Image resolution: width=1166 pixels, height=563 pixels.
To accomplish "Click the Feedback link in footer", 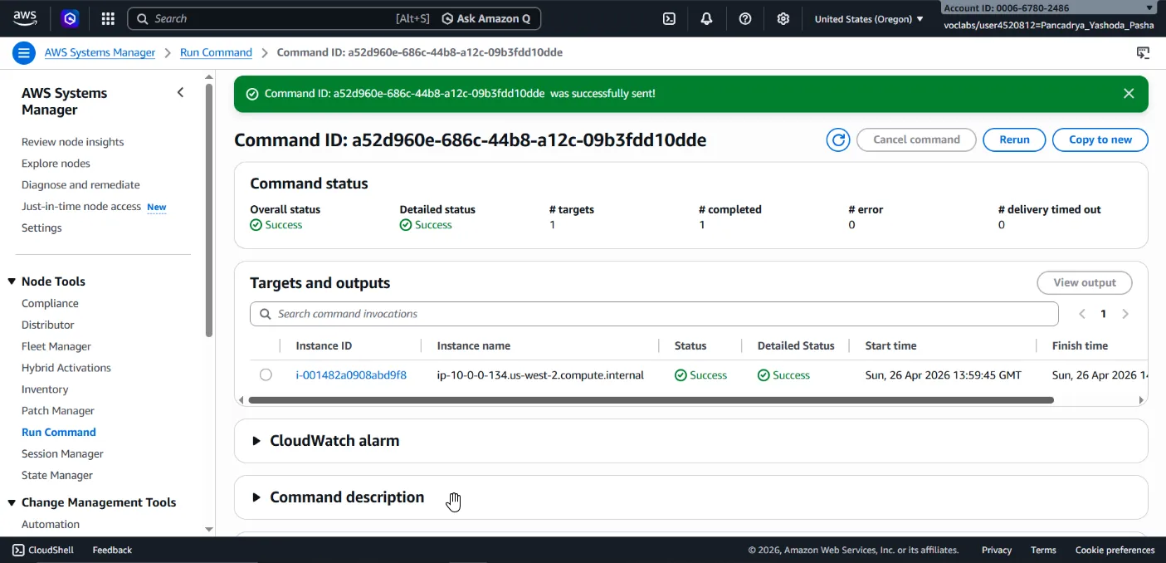I will click(x=112, y=550).
